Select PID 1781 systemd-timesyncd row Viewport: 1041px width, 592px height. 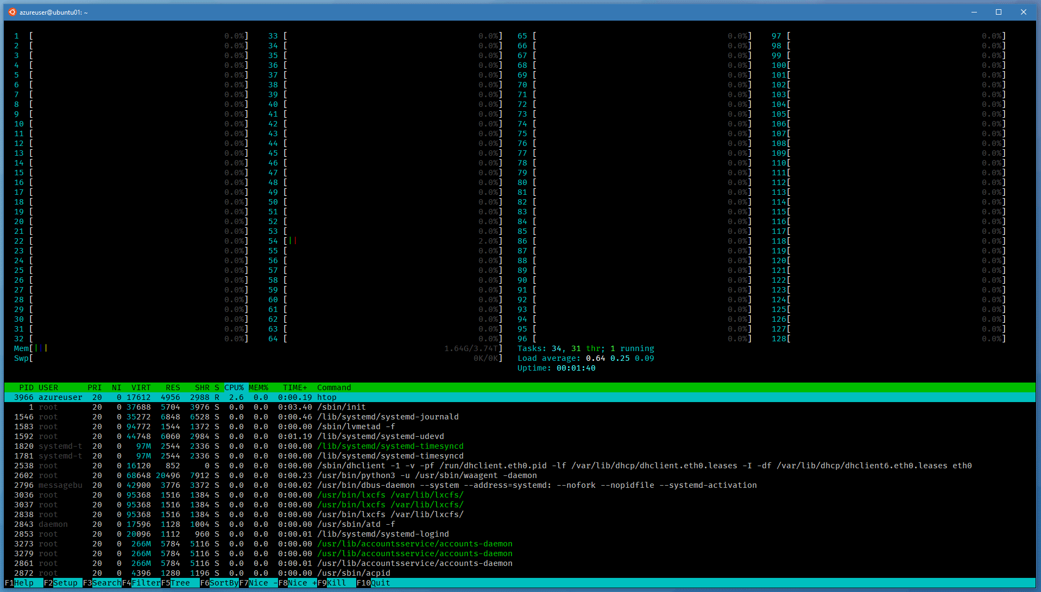pyautogui.click(x=520, y=456)
